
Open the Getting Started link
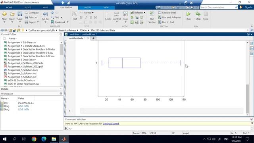tap(111, 124)
